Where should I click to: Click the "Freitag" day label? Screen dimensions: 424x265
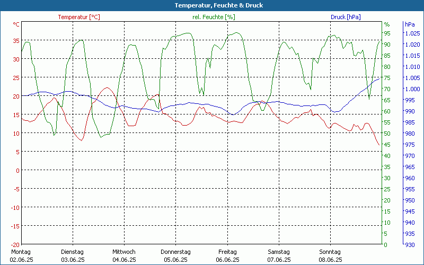tap(227, 252)
